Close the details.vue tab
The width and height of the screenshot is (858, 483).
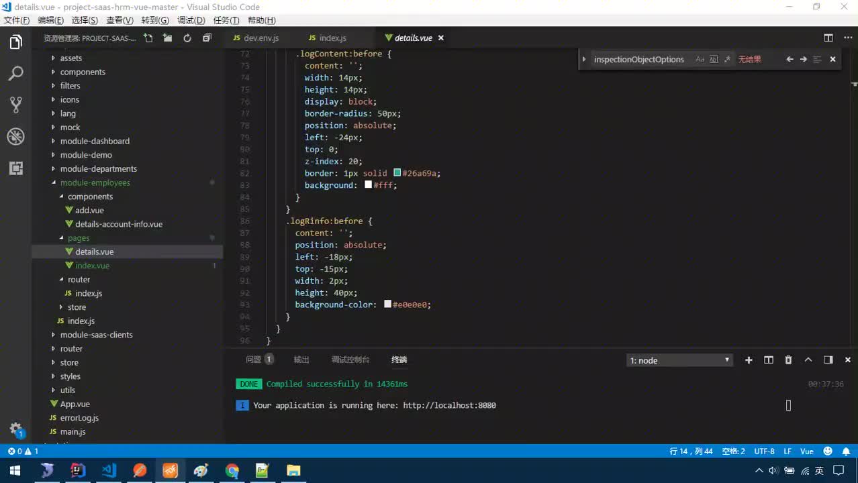click(441, 38)
